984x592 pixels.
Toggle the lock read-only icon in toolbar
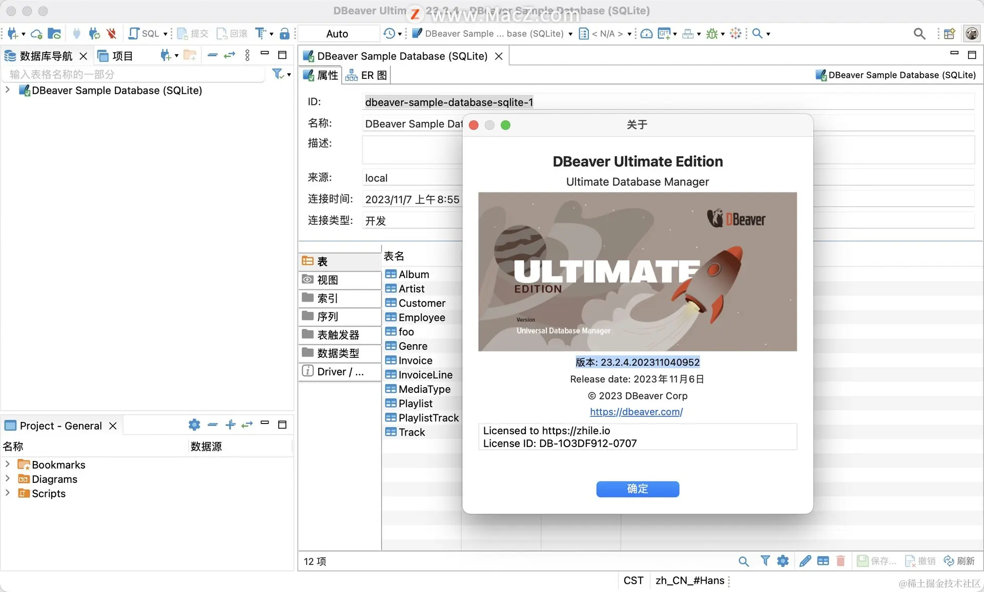pos(285,34)
